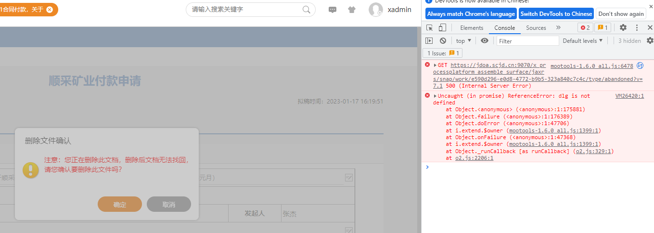Viewport: 654px width, 233px height.
Task: Click Don't show again button
Action: click(621, 13)
